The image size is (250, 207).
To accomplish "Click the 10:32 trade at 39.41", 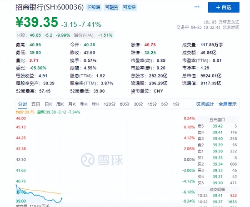I will (217, 196).
